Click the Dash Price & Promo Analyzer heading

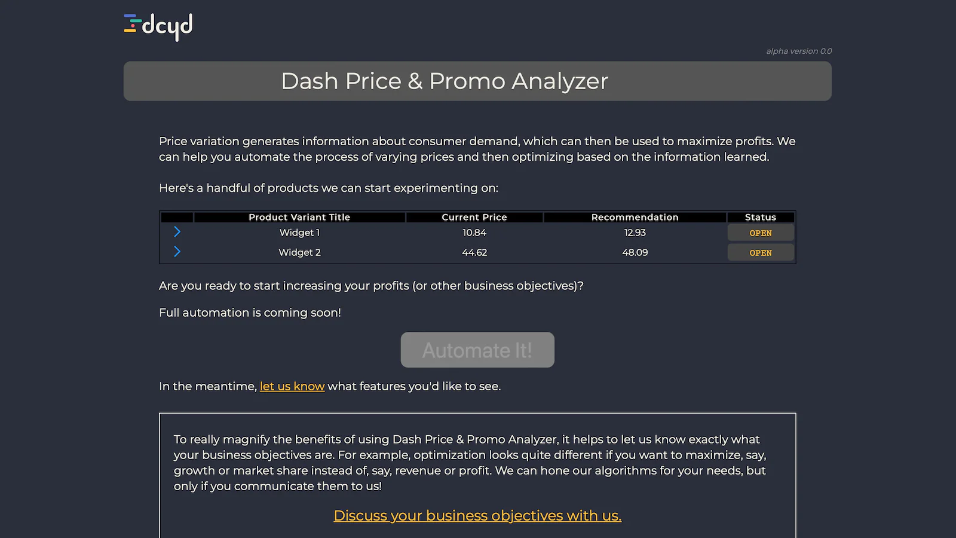pyautogui.click(x=445, y=81)
